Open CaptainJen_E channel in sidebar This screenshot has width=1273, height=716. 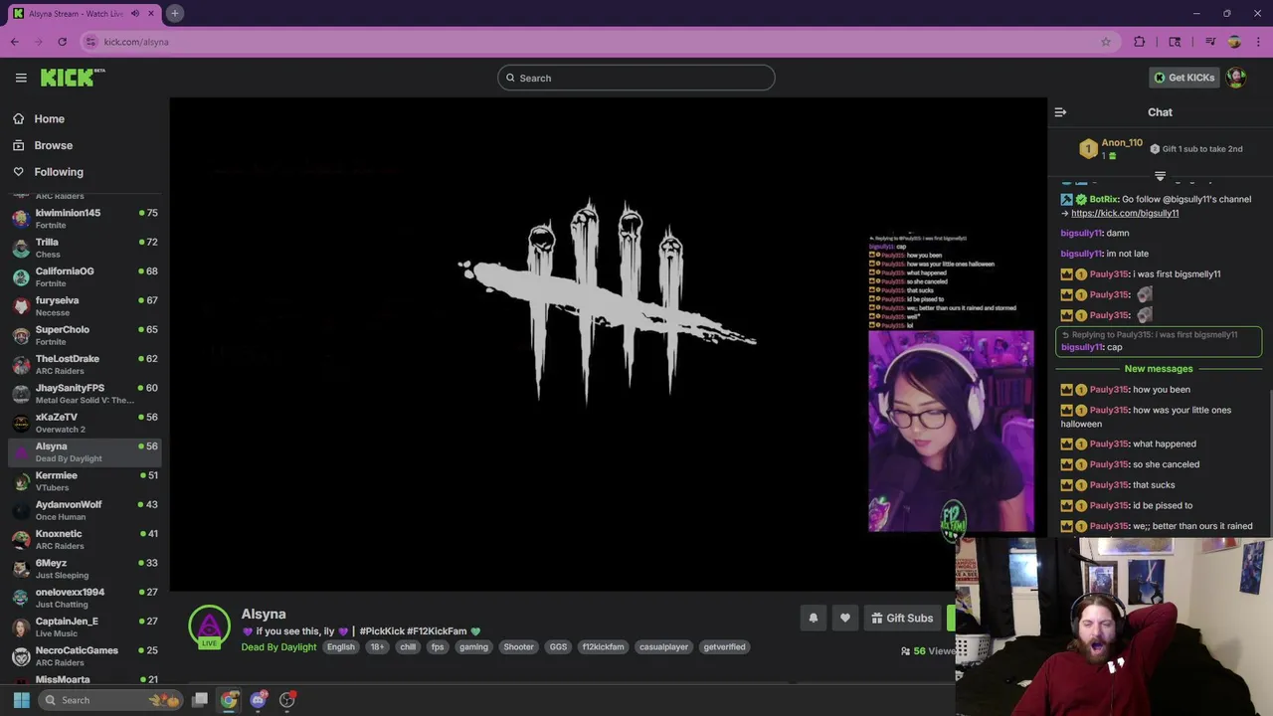tap(85, 626)
